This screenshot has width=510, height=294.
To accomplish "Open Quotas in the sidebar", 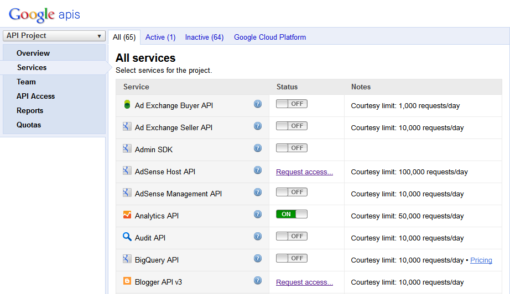I will pos(29,125).
